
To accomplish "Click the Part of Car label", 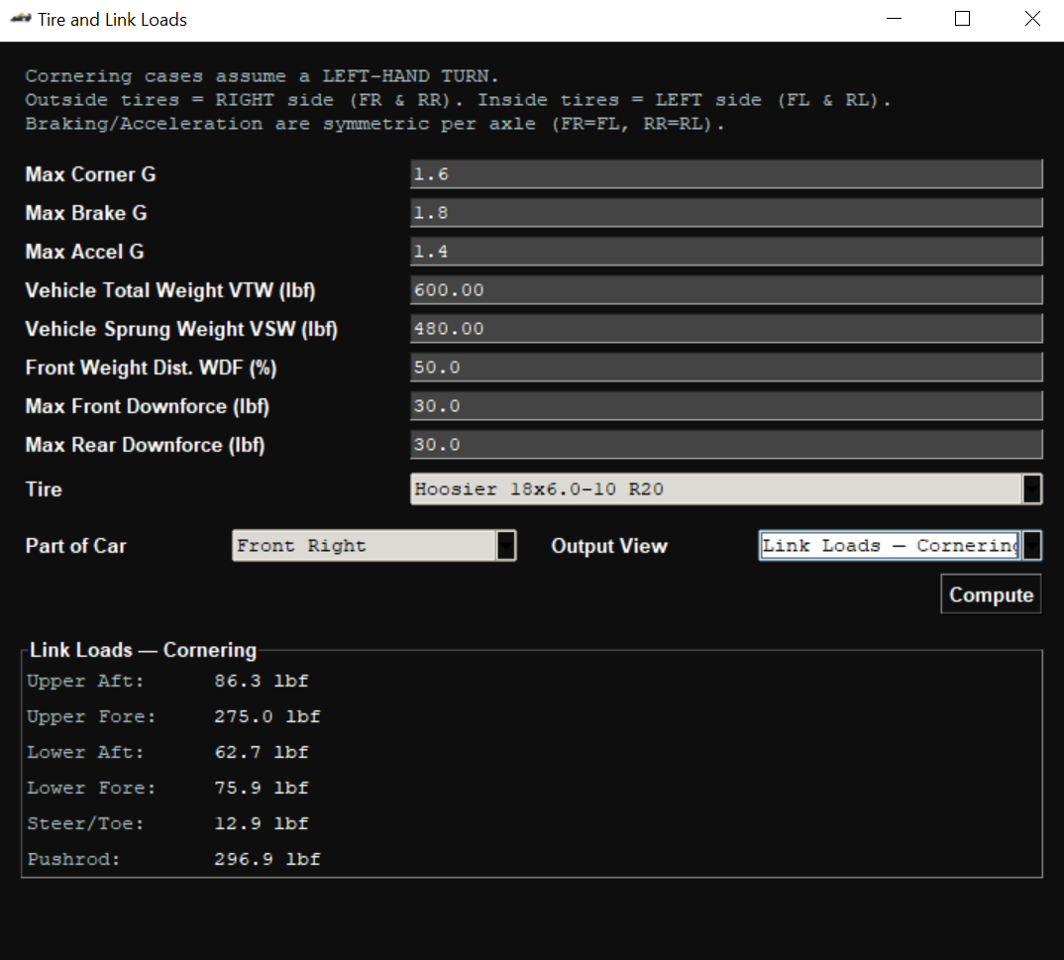I will 75,546.
